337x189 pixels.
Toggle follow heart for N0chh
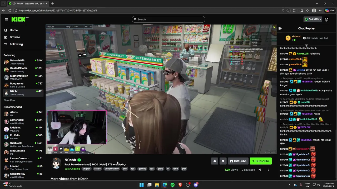point(223,161)
